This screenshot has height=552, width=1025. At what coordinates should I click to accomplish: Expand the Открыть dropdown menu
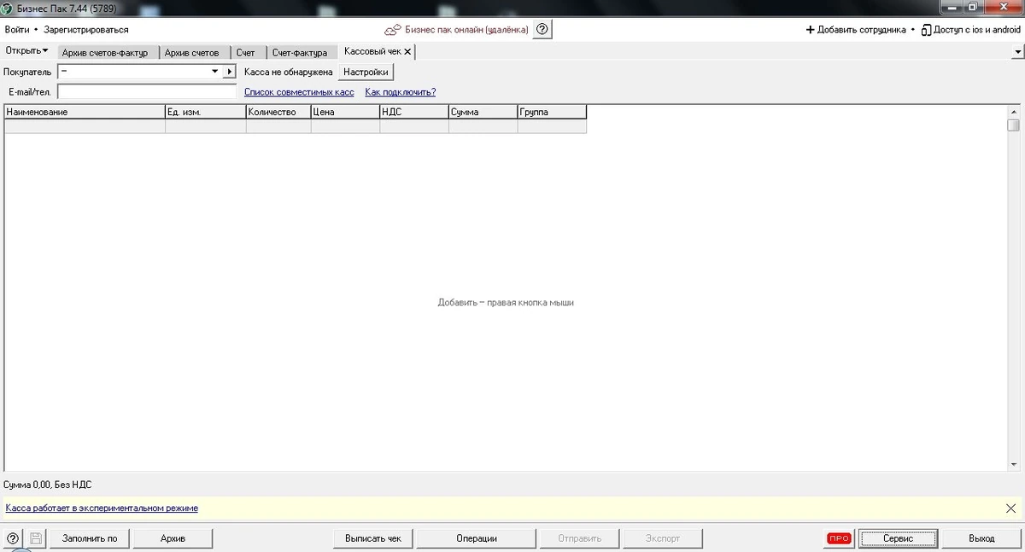point(27,51)
